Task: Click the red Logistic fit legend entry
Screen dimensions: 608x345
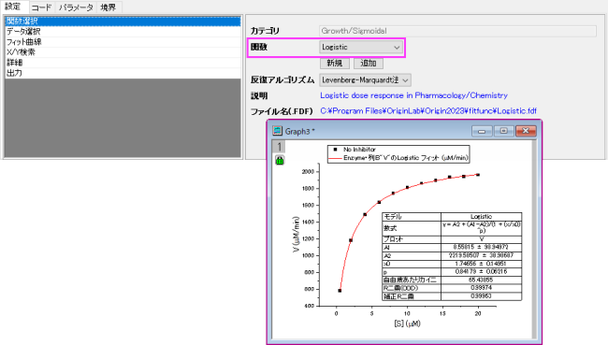Action: click(x=398, y=158)
